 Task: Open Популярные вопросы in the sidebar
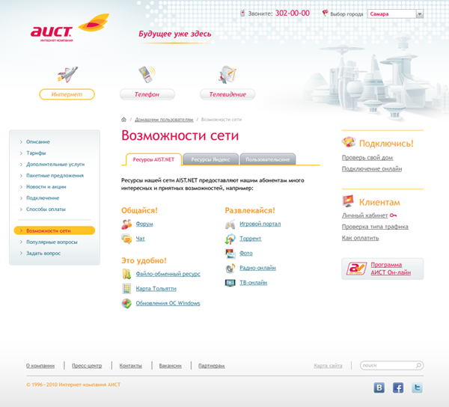point(52,242)
